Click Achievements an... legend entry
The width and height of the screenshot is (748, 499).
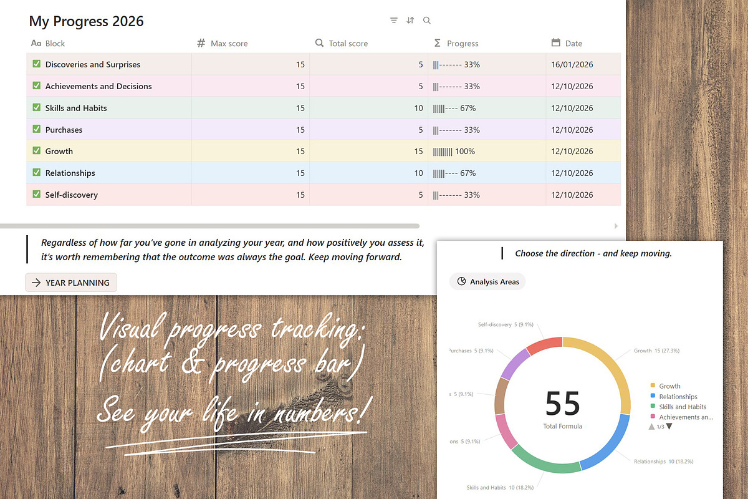point(686,417)
